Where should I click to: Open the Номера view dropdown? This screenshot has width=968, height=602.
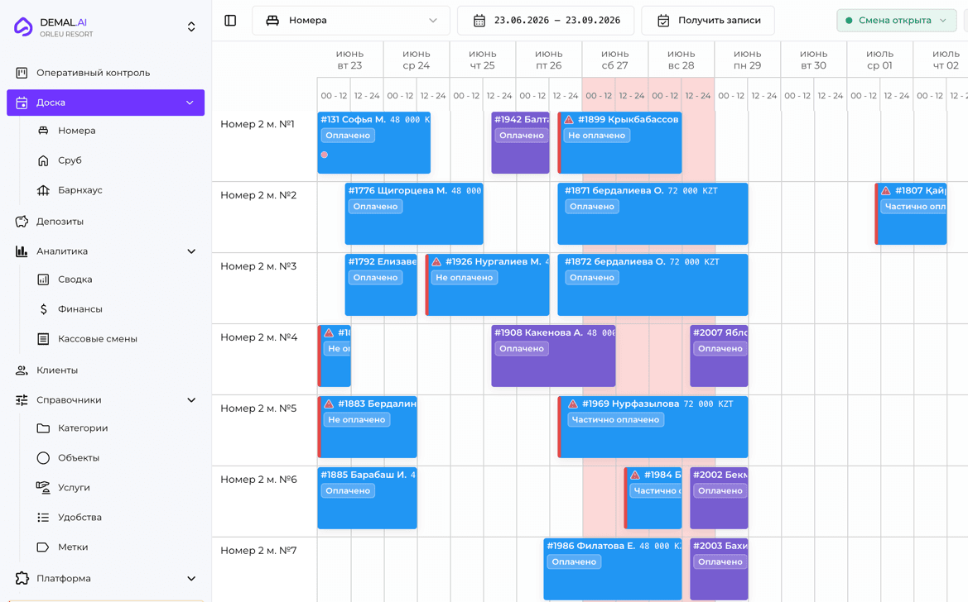[x=350, y=21]
